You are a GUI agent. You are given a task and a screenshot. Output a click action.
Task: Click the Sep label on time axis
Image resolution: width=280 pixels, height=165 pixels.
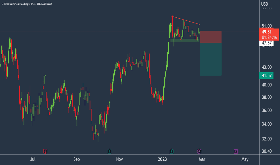point(77,159)
